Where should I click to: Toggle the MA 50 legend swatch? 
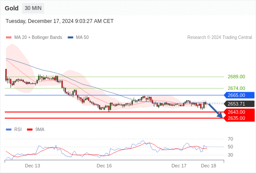pos(70,38)
